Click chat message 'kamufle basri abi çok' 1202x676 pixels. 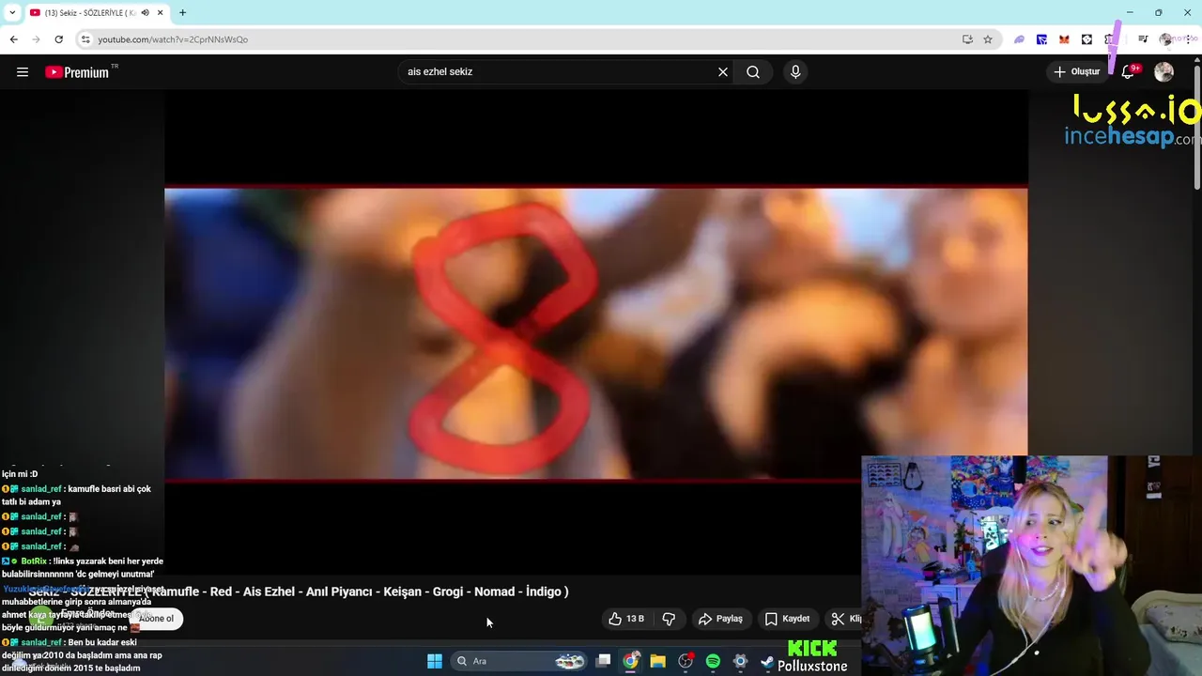76,495
